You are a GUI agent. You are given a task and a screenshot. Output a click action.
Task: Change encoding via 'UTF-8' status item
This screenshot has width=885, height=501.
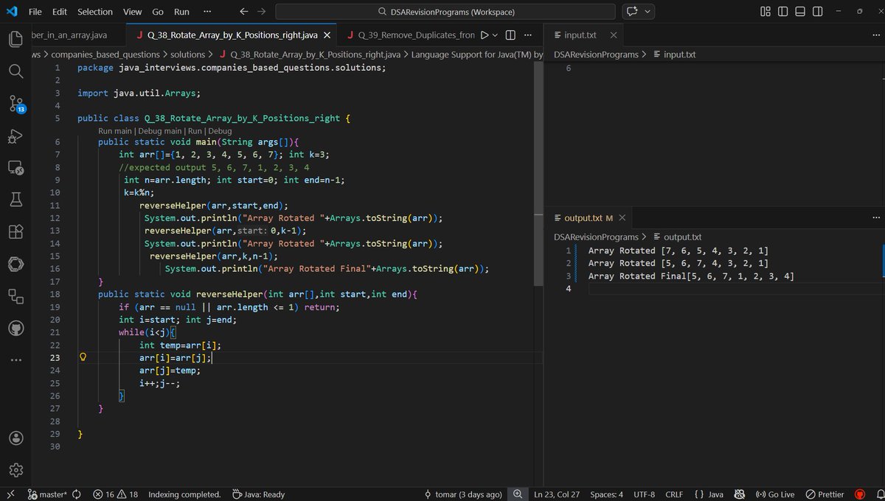pos(644,494)
